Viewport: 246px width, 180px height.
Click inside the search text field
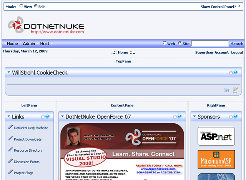pos(210,43)
